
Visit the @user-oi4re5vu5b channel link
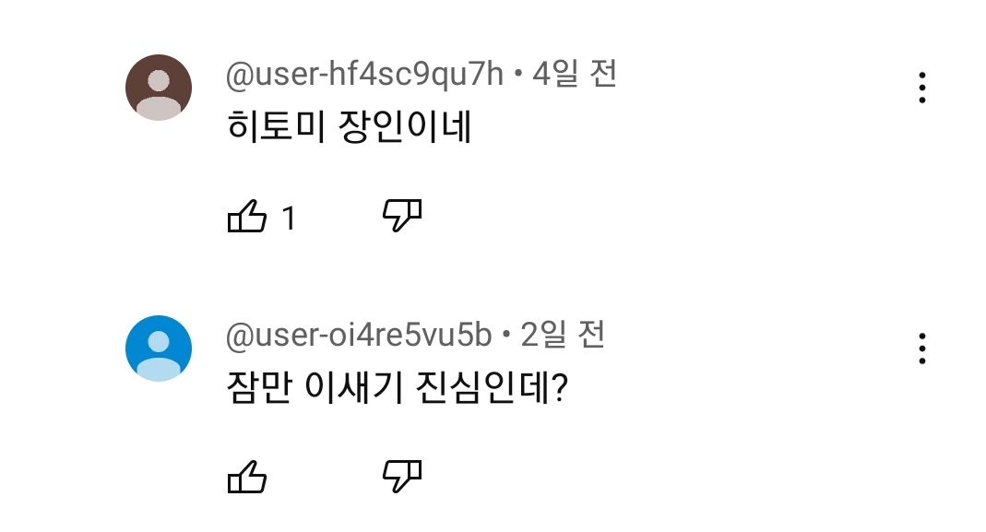pyautogui.click(x=359, y=336)
